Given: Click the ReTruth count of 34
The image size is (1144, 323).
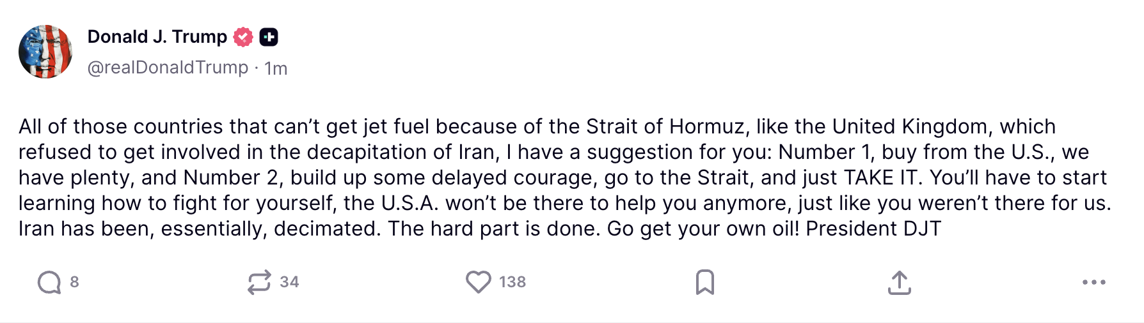Looking at the screenshot, I should click(x=289, y=282).
